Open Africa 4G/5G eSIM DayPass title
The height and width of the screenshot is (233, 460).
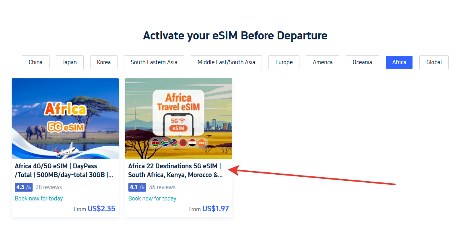(x=64, y=170)
